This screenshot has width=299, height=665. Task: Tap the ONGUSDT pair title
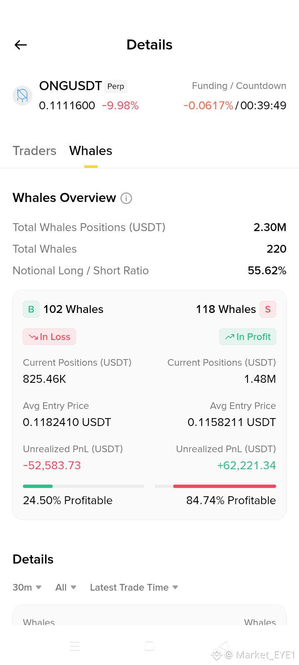pos(71,86)
